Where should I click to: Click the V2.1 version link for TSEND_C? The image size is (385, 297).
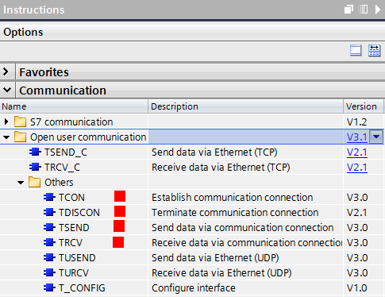pos(357,152)
